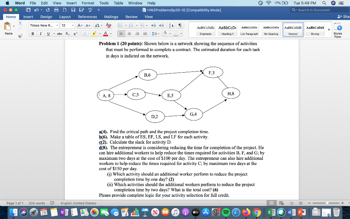The width and height of the screenshot is (350, 219).
Task: Click the Print icon in title bar
Action: click(56, 10)
